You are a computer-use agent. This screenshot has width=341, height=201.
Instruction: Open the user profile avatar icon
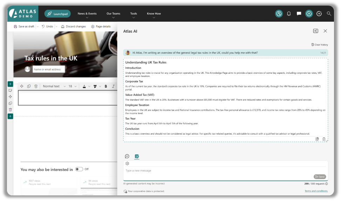point(309,14)
